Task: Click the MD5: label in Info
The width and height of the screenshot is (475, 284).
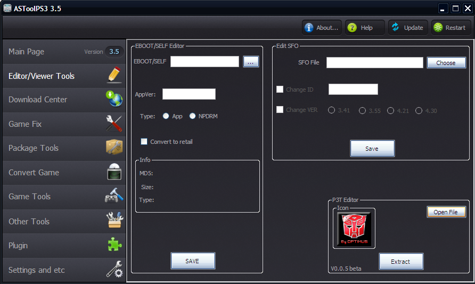Action: pos(146,173)
